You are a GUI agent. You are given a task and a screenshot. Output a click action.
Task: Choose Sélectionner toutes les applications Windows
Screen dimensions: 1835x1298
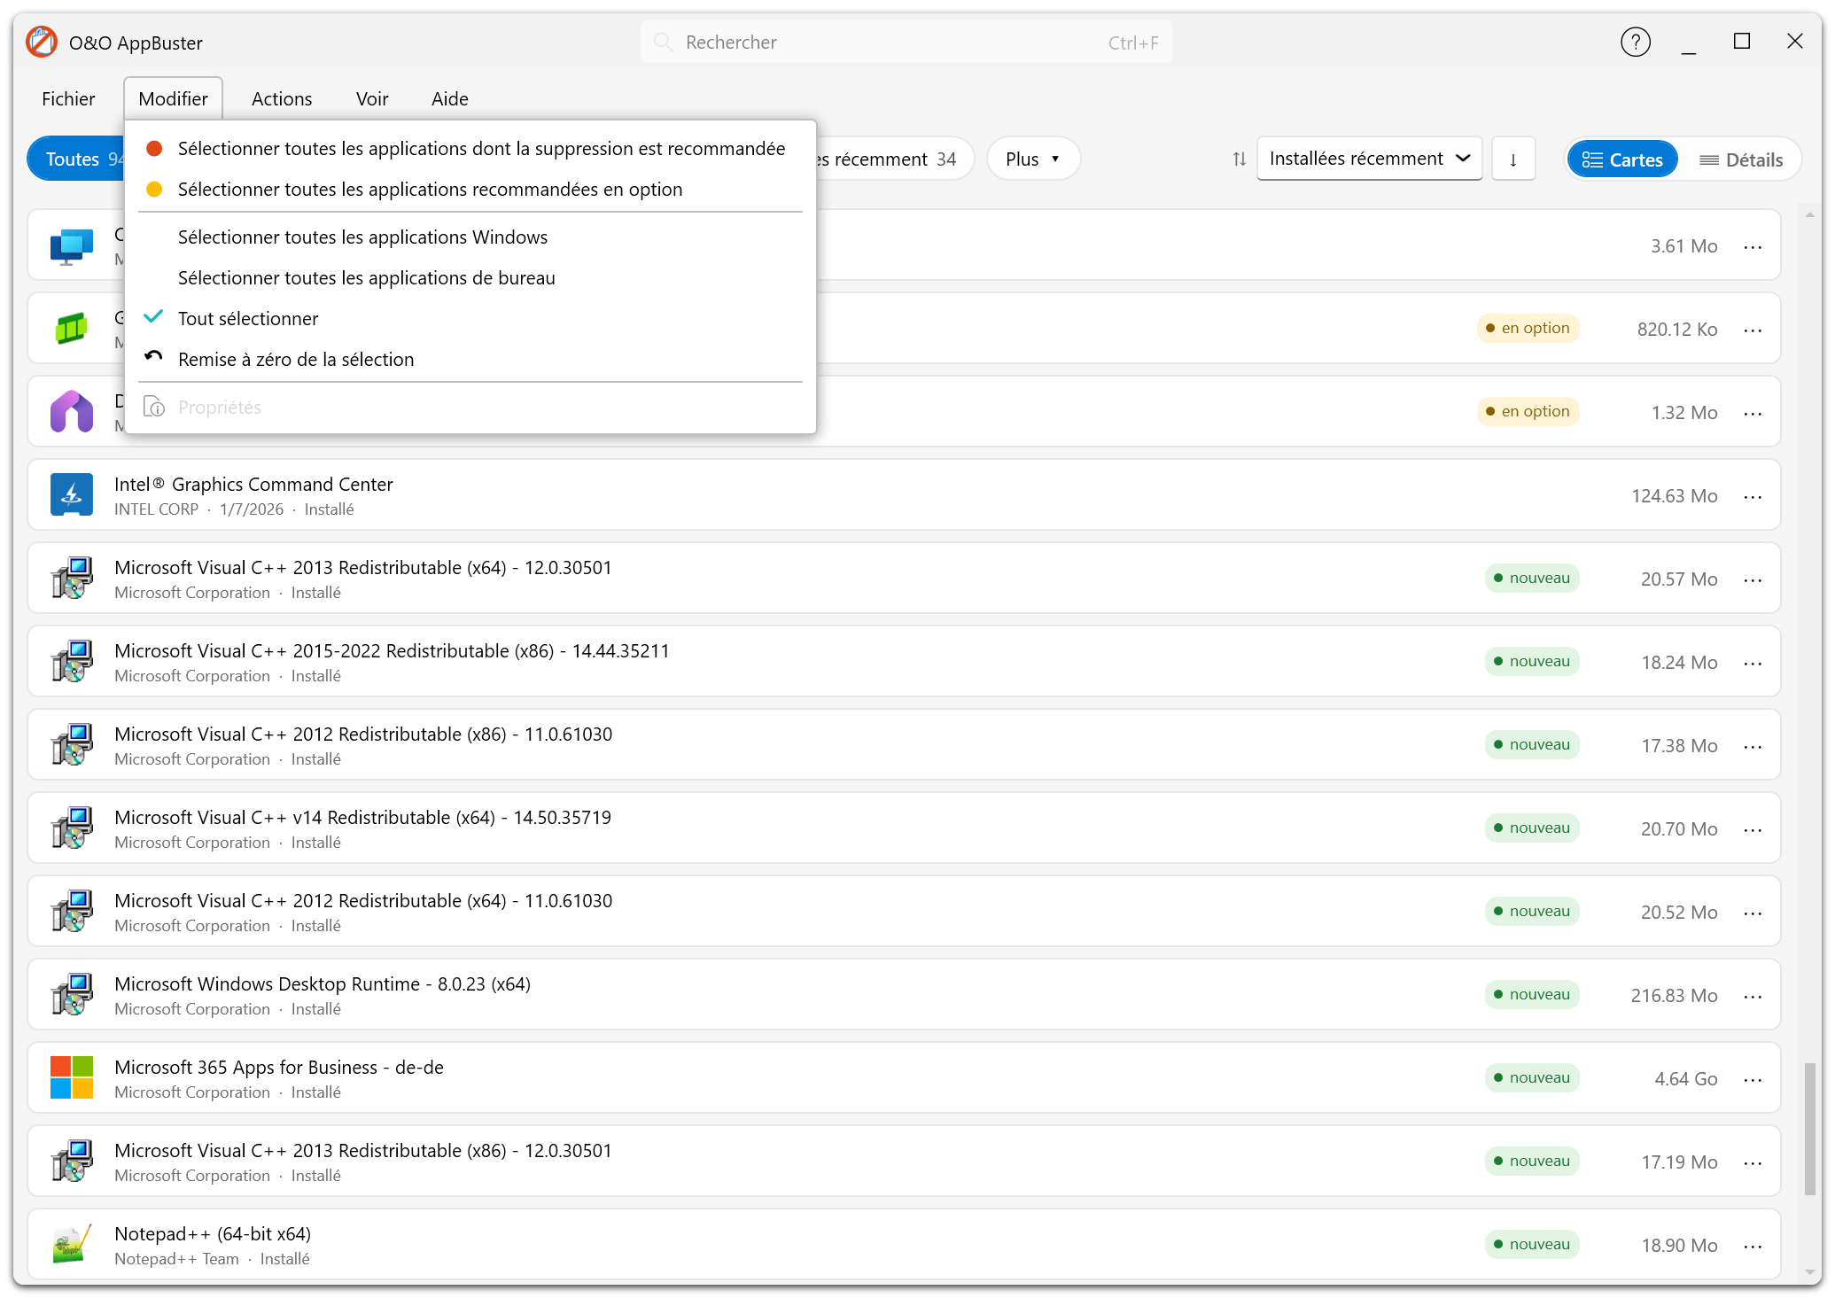[x=470, y=237]
